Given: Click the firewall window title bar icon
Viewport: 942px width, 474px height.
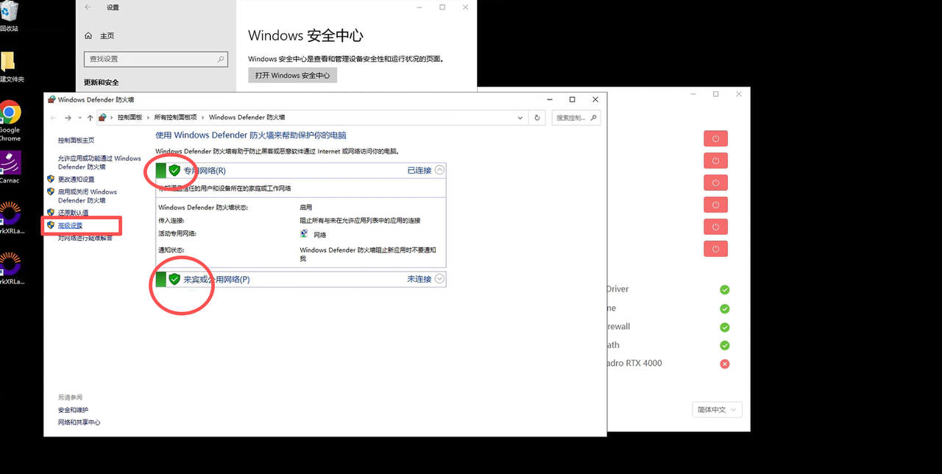Looking at the screenshot, I should click(x=52, y=99).
